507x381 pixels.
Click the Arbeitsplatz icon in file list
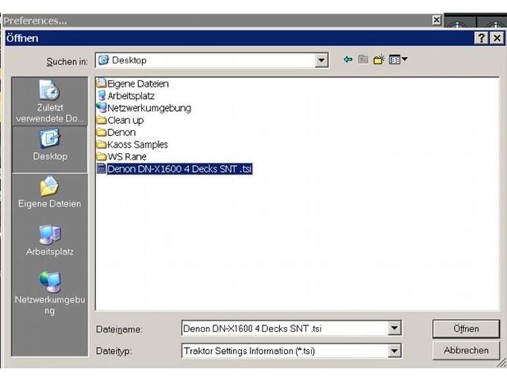pyautogui.click(x=101, y=96)
